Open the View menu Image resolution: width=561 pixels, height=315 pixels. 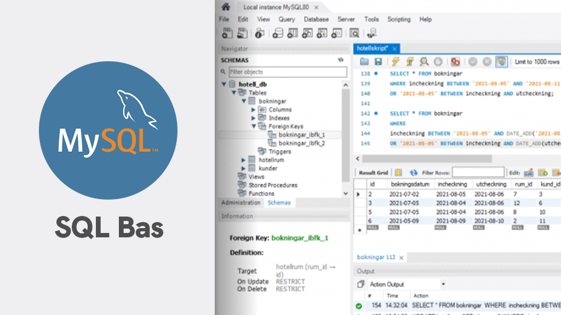pyautogui.click(x=264, y=19)
